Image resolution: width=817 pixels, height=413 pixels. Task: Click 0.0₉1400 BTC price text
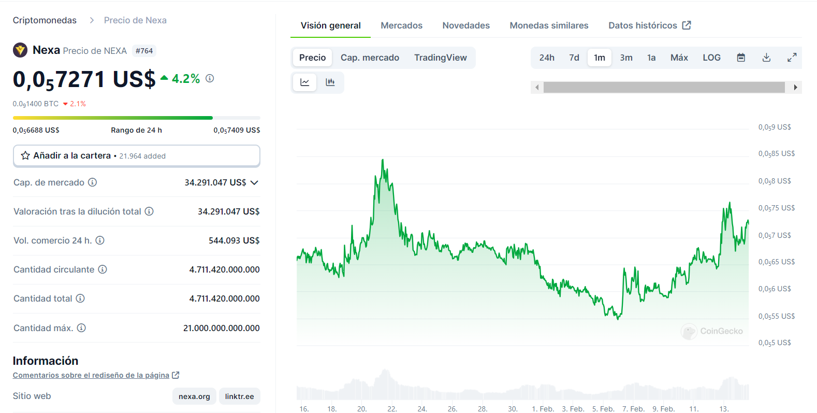coord(36,104)
